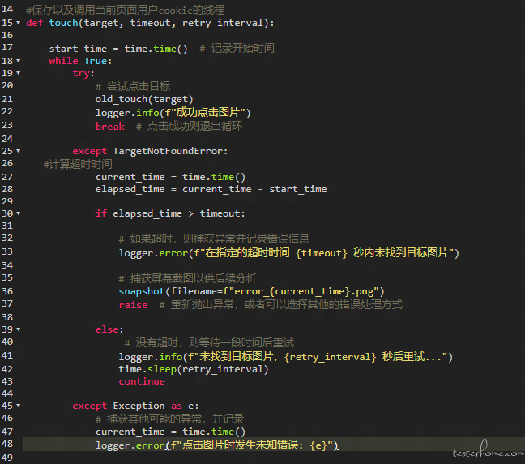Viewport: 525px width, 464px height.
Task: Click the string '成功点击图片' on line 22
Action: pyautogui.click(x=207, y=112)
